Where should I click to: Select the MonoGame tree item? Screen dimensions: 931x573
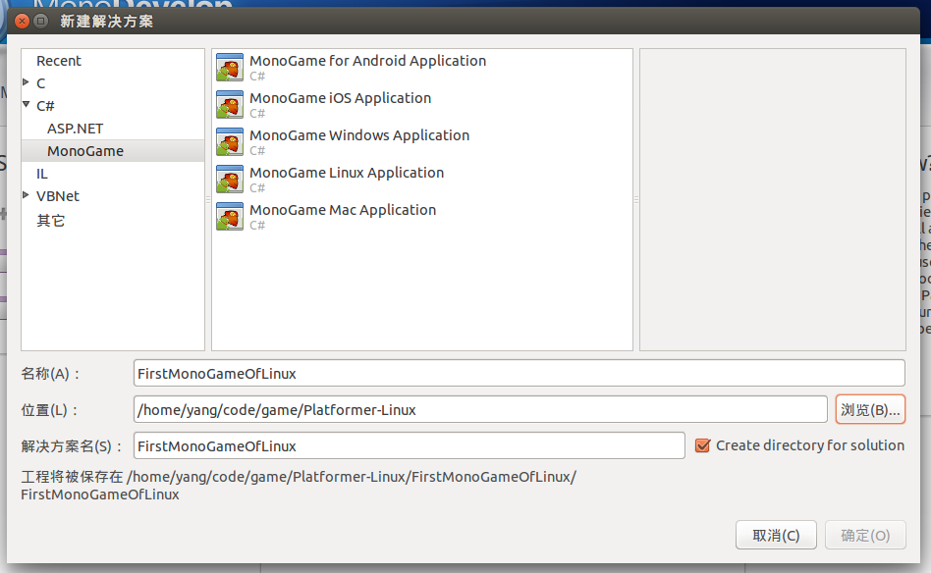(113, 151)
